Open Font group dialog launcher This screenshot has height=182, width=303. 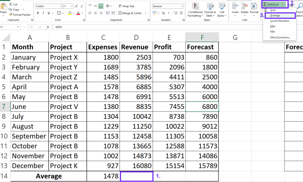84,20
